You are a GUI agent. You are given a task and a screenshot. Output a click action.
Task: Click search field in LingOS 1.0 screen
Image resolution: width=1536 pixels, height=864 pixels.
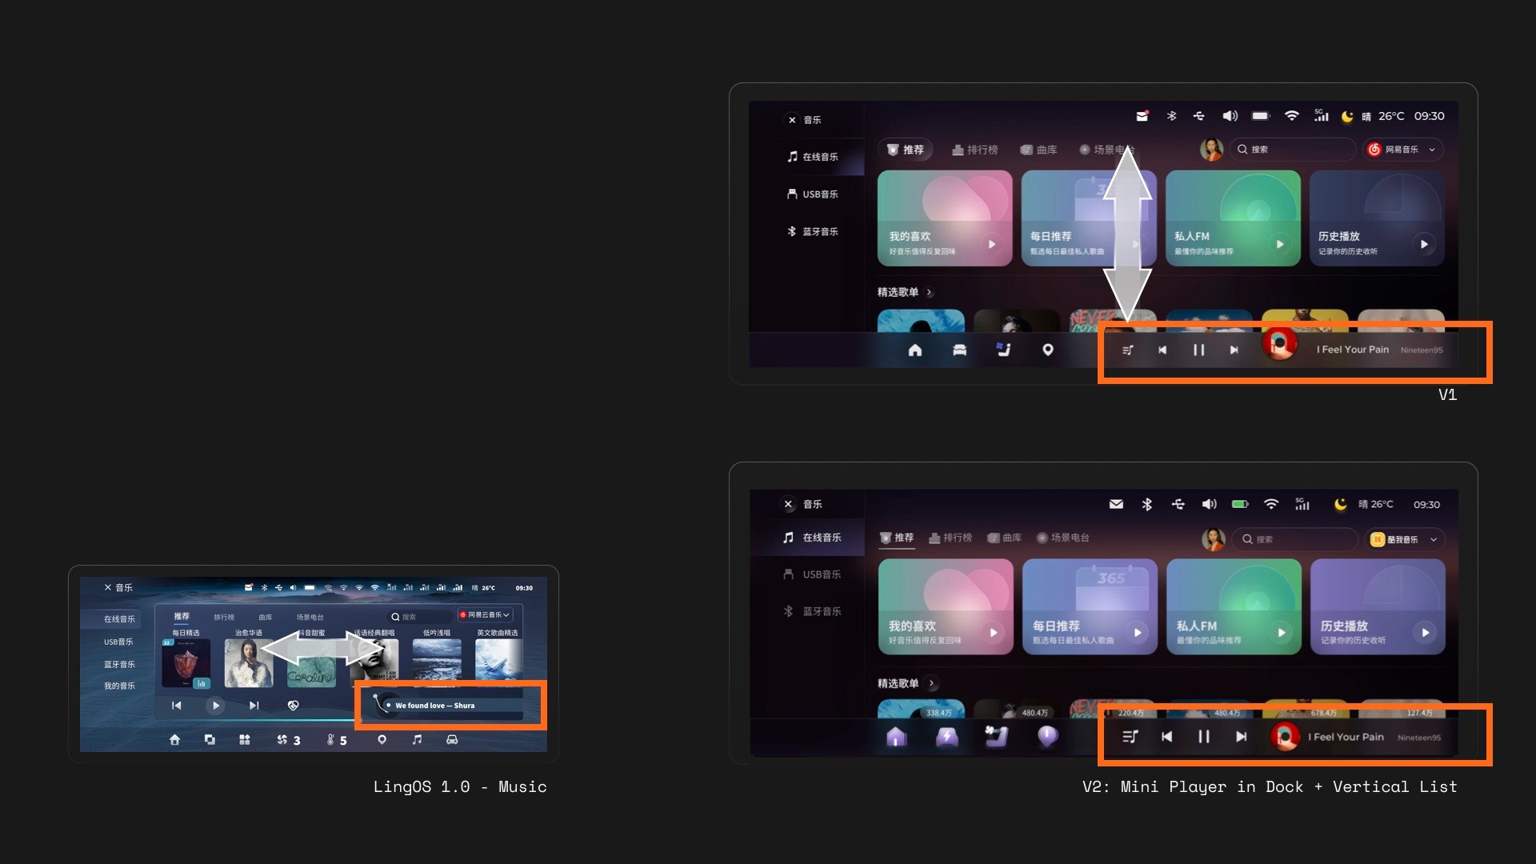[419, 617]
